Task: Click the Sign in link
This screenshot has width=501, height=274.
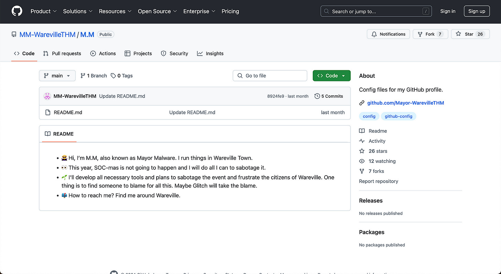Action: (448, 11)
